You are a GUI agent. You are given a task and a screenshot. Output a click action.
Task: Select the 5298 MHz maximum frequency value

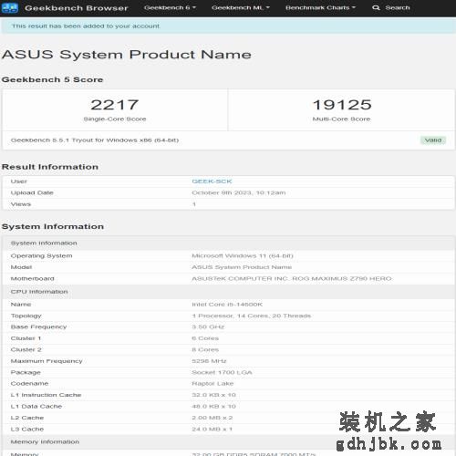[209, 361]
